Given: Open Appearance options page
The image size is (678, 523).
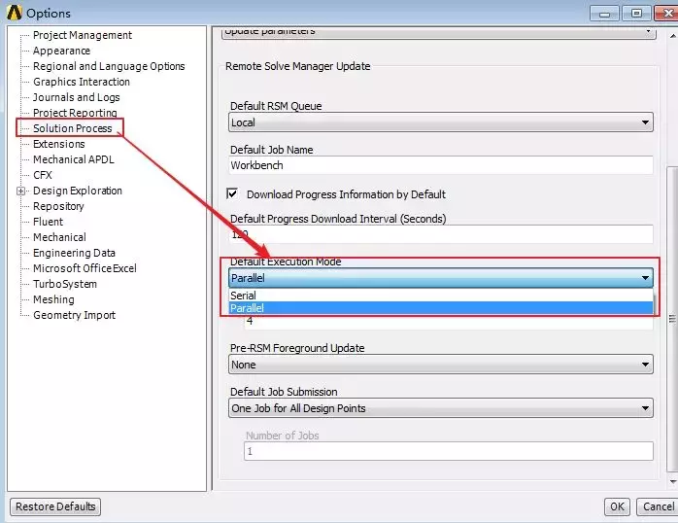Looking at the screenshot, I should [x=61, y=51].
